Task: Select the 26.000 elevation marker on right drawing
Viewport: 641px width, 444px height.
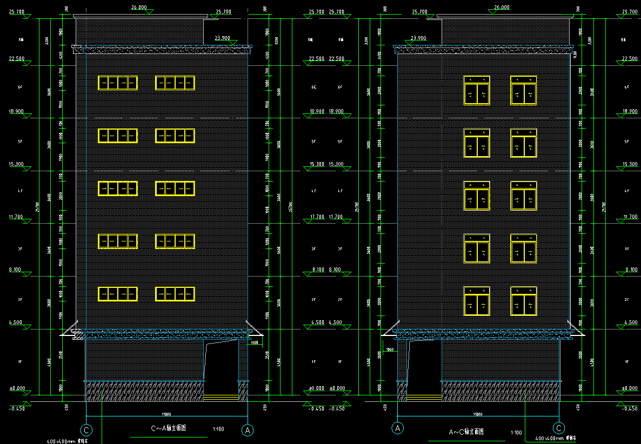Action: point(502,8)
